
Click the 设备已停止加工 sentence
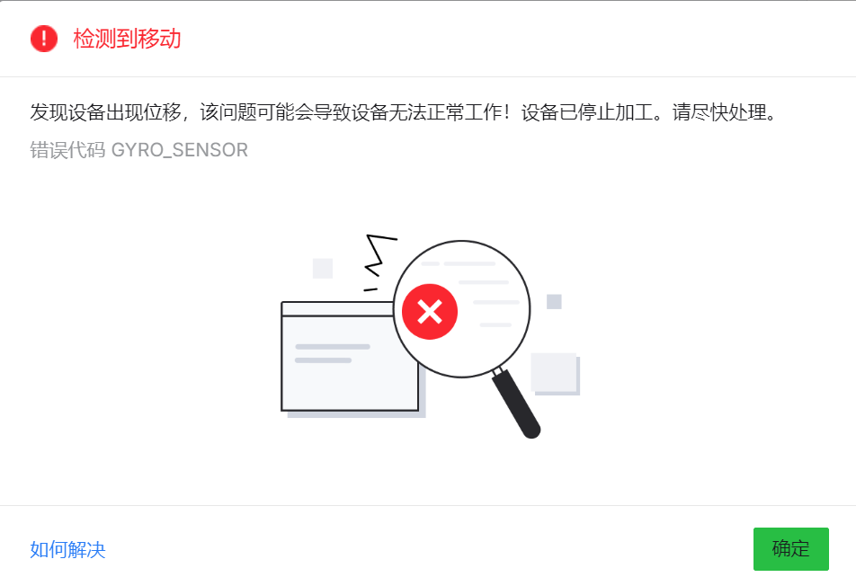pos(587,112)
